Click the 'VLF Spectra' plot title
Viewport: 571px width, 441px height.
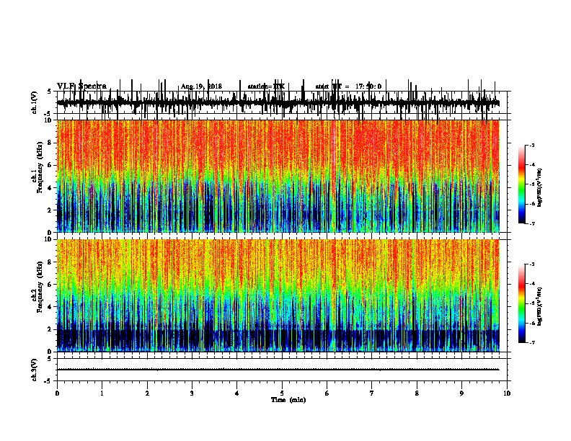(x=81, y=86)
